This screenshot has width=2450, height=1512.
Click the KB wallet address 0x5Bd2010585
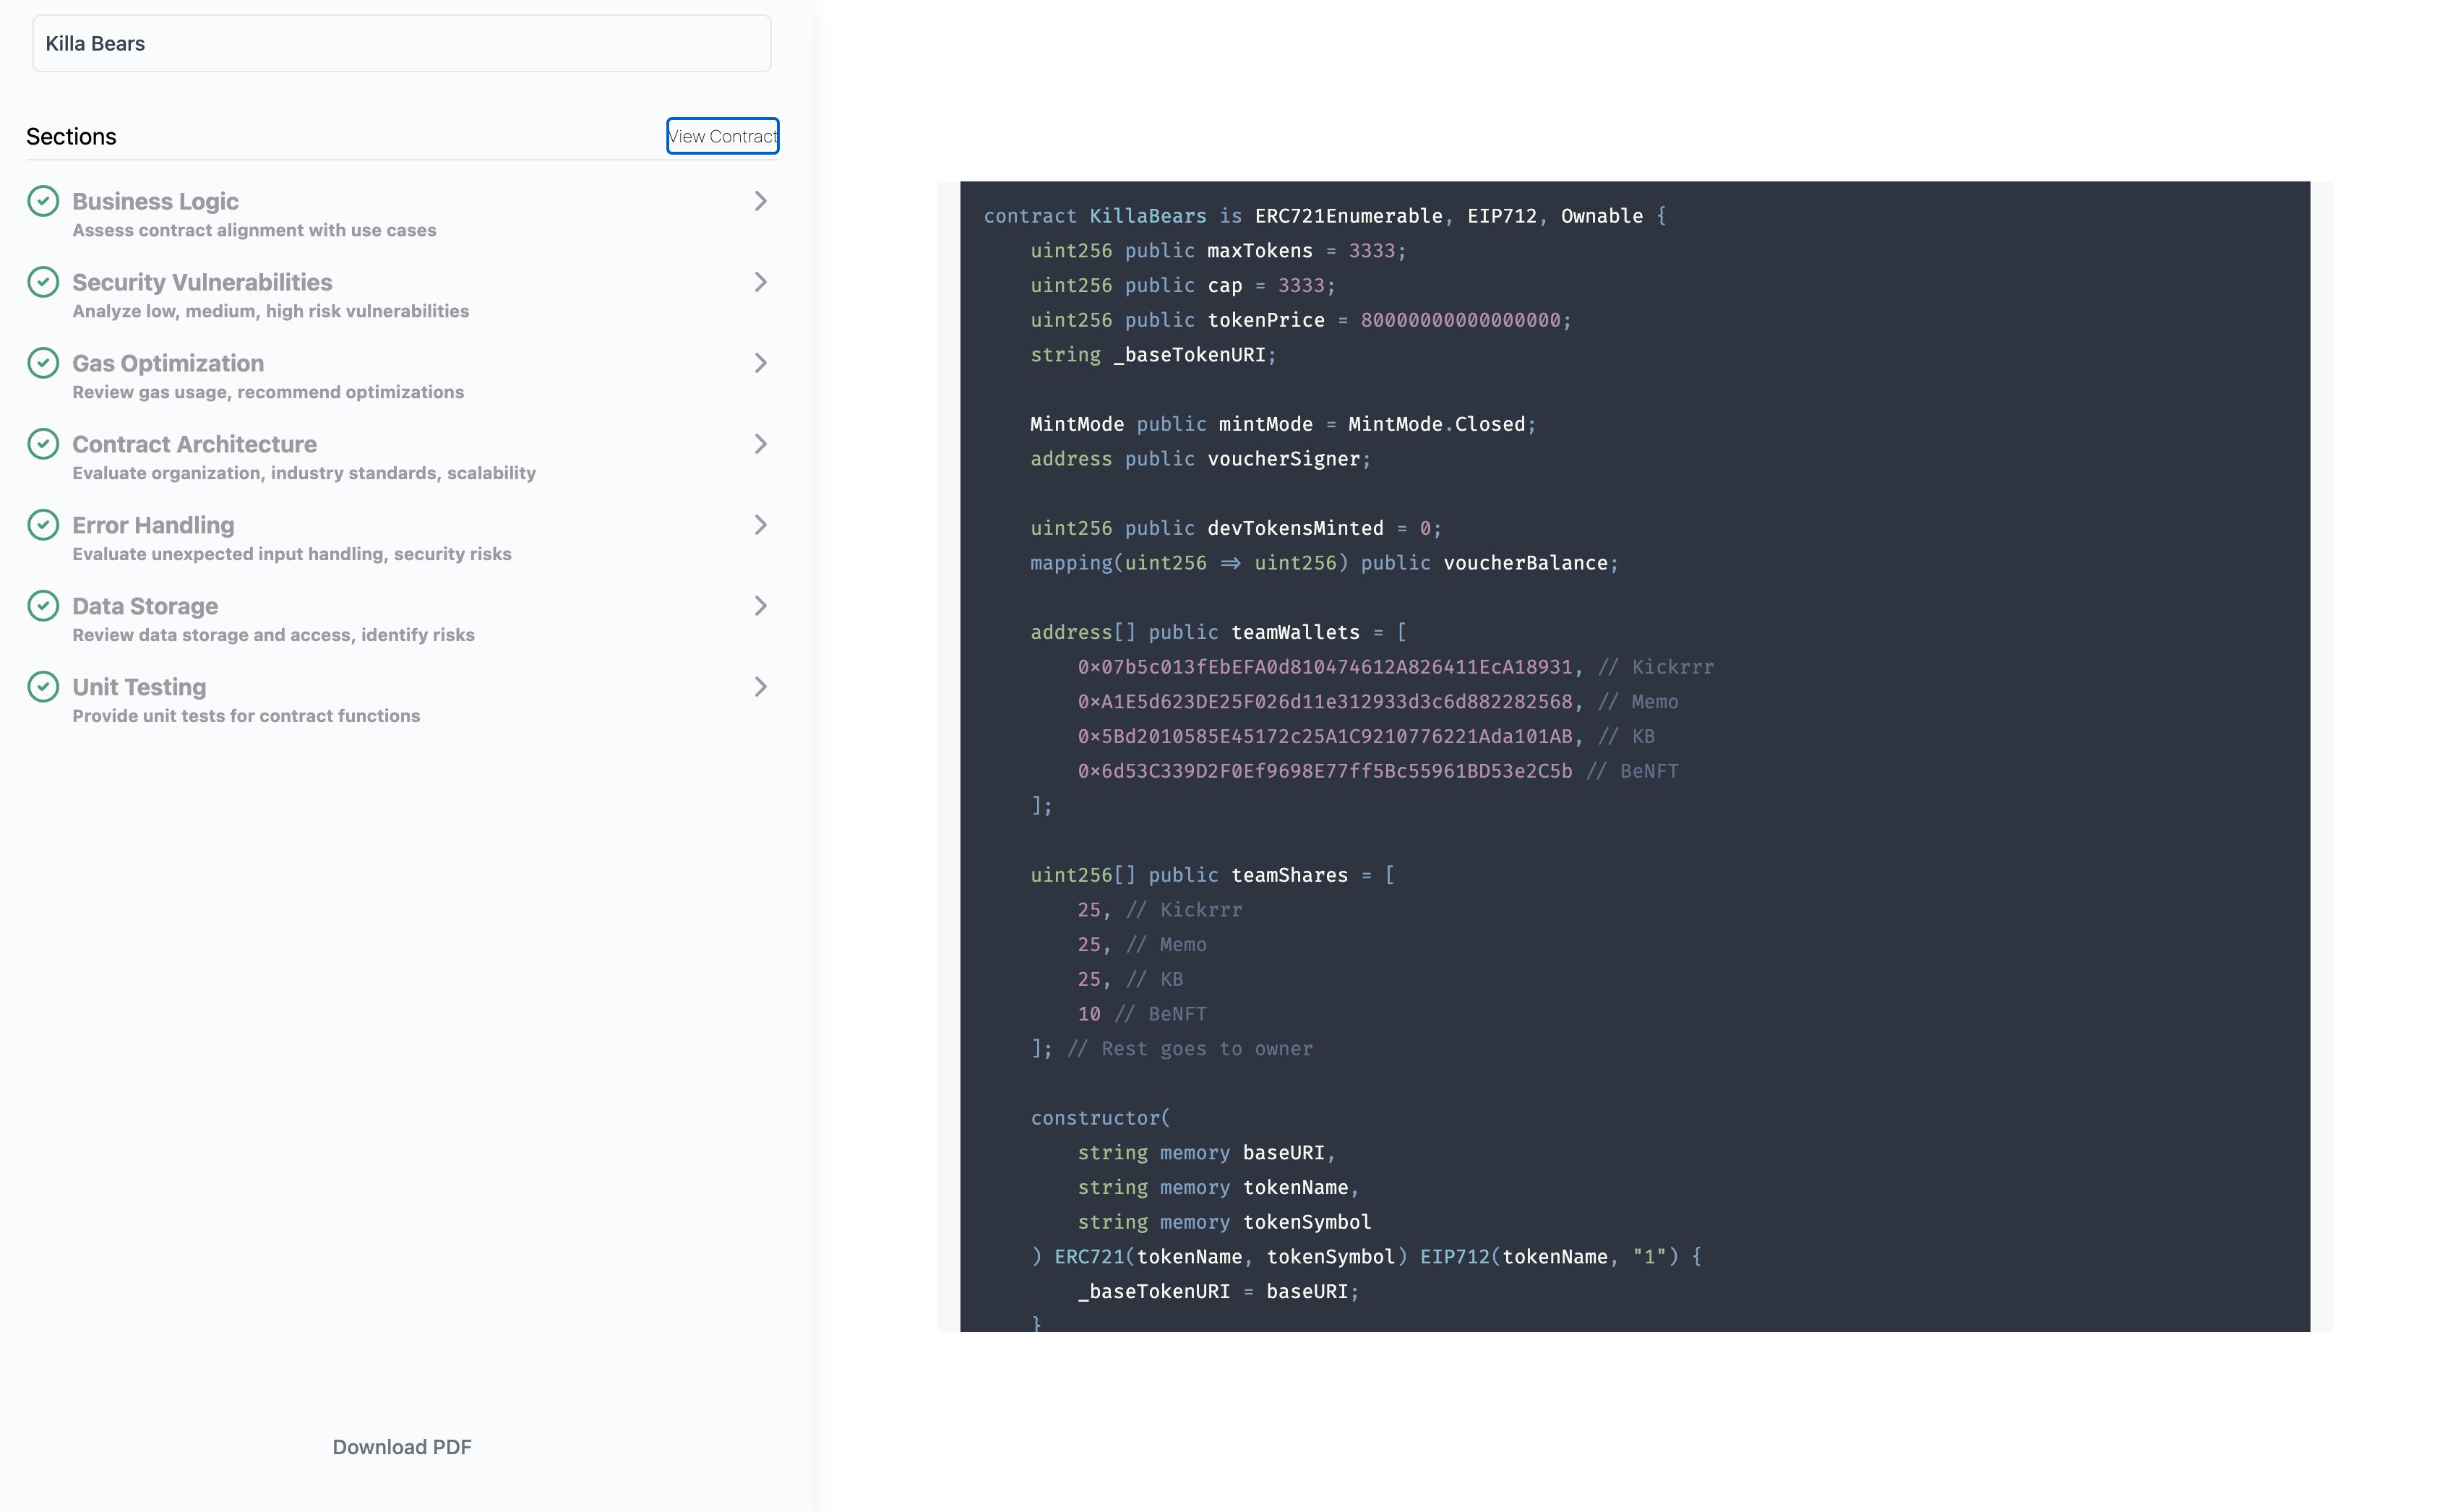click(x=1325, y=736)
